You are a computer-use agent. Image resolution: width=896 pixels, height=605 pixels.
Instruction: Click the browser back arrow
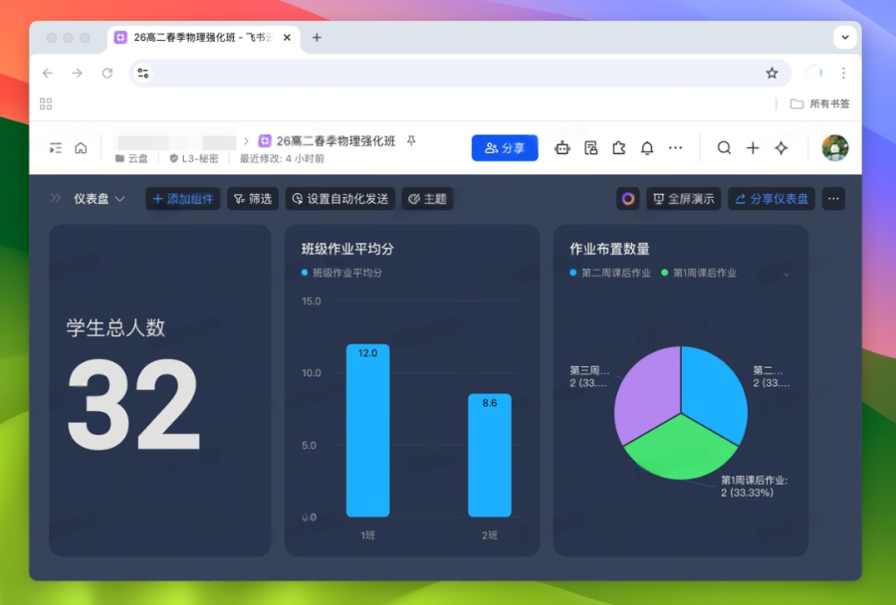(48, 73)
